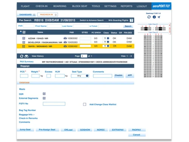
Task: Refresh the seatmap with circular arrows icon
Action: point(149,17)
